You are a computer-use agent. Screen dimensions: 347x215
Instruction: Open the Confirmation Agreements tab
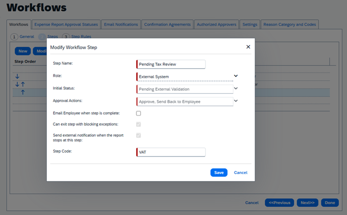(x=167, y=24)
